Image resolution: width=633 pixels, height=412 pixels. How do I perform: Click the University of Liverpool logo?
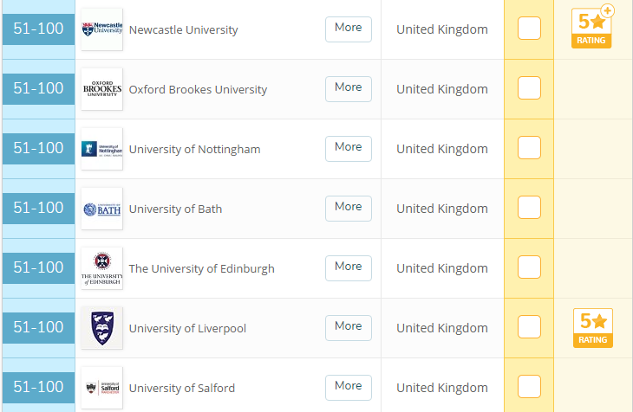pos(101,328)
